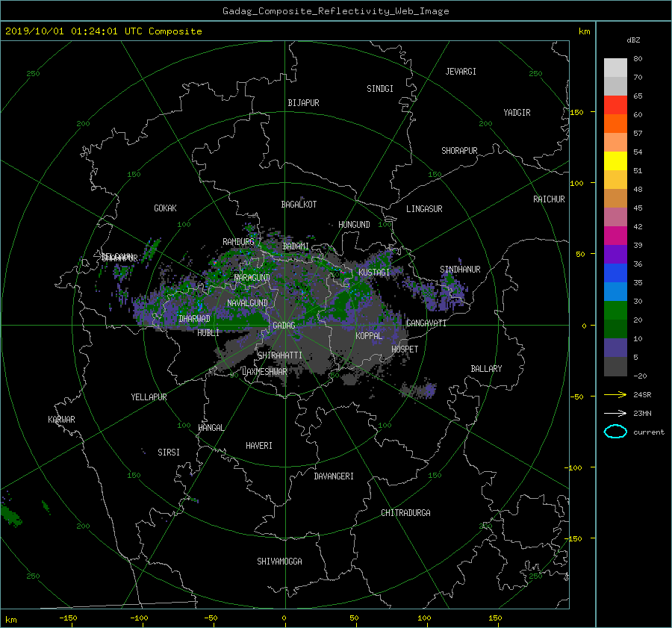Select the dark gray -20 to 5 dBZ swatch
The height and width of the screenshot is (628, 672).
click(x=615, y=366)
